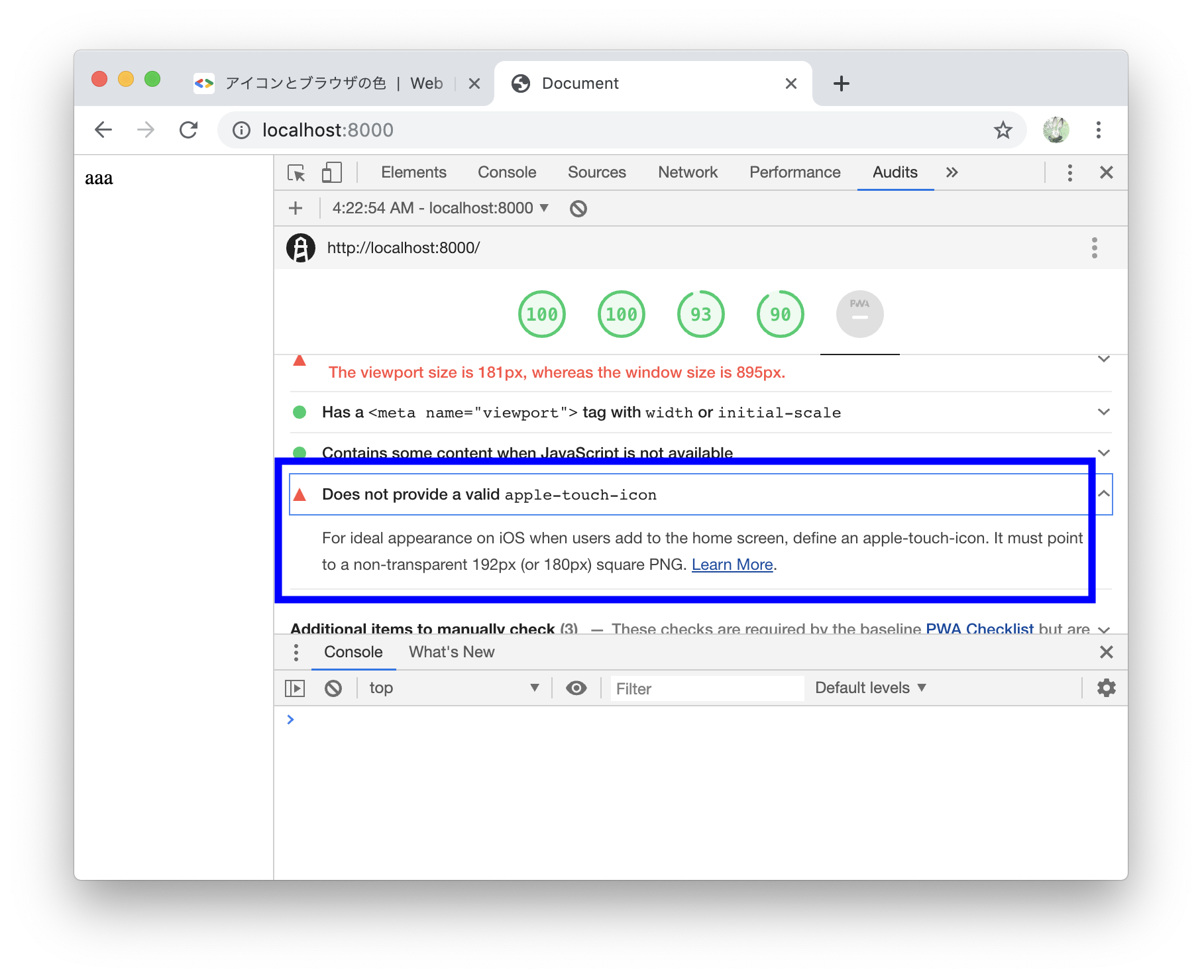Viewport: 1202px width, 978px height.
Task: Click inside the console Filter field
Action: point(706,688)
